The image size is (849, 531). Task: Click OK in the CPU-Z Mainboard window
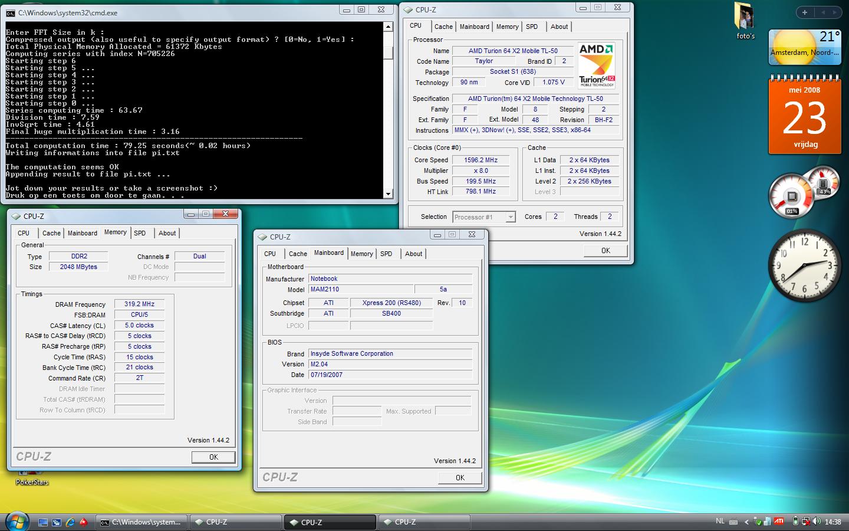pyautogui.click(x=460, y=478)
